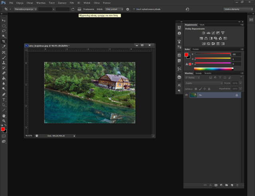Select the Clone Stamp tool
The image size is (255, 196).
coord(4,63)
